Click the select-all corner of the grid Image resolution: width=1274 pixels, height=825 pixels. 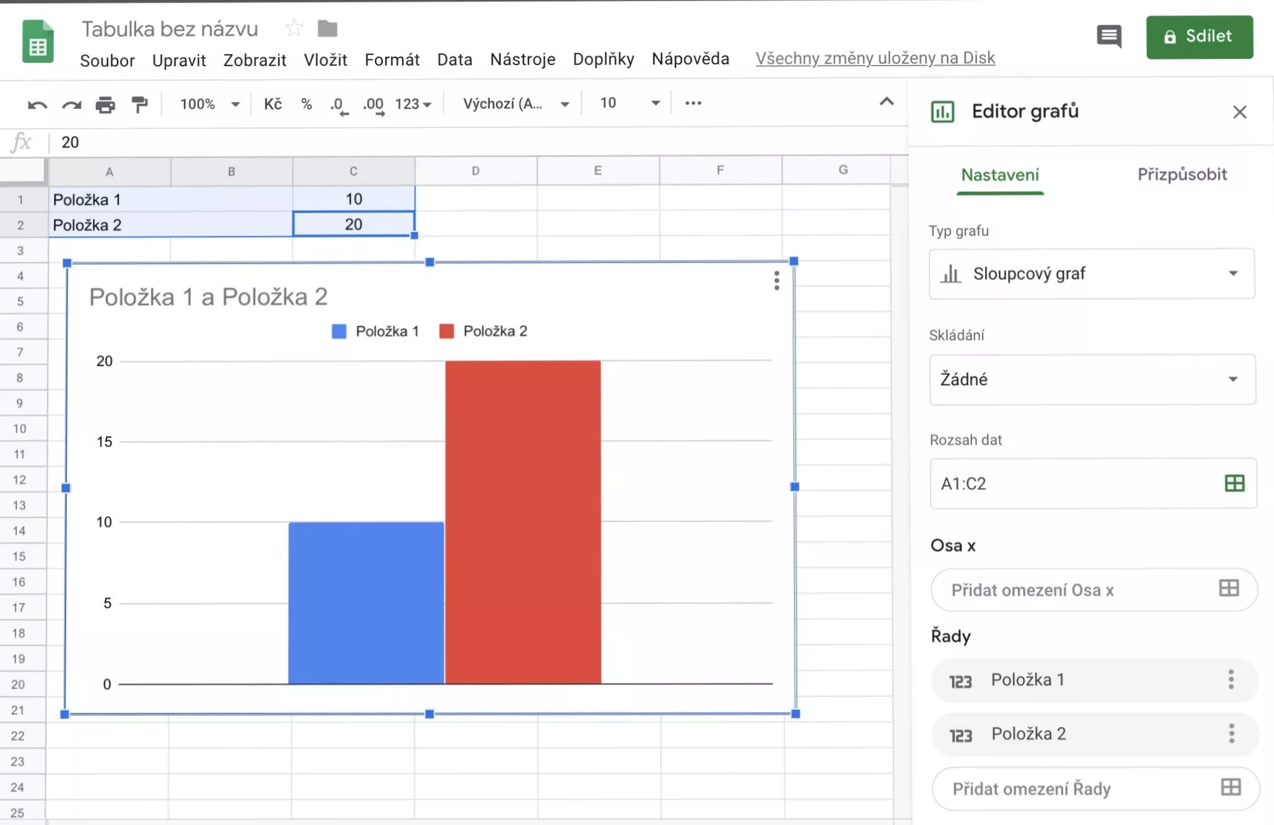tap(23, 171)
